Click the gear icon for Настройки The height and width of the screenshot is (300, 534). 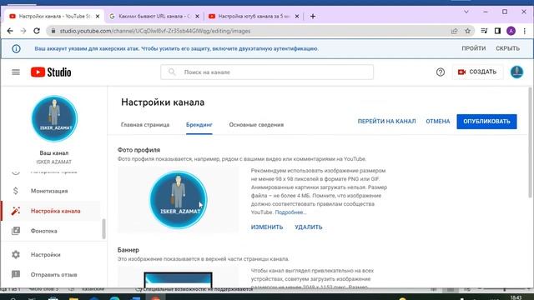[x=16, y=254]
